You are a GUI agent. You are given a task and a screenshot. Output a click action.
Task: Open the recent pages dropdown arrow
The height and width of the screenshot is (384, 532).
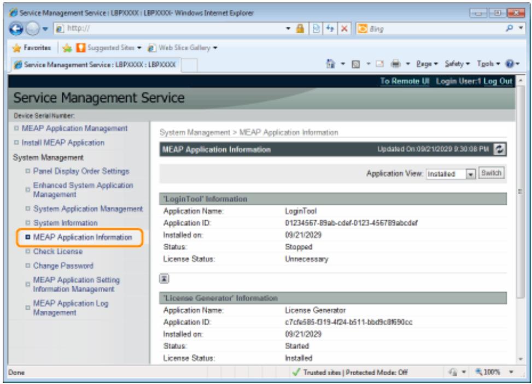point(45,29)
